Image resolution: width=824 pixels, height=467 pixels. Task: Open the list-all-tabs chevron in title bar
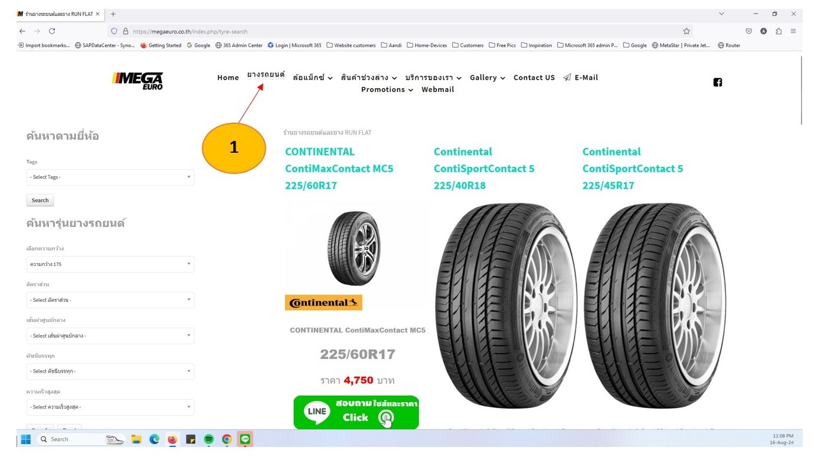(721, 14)
